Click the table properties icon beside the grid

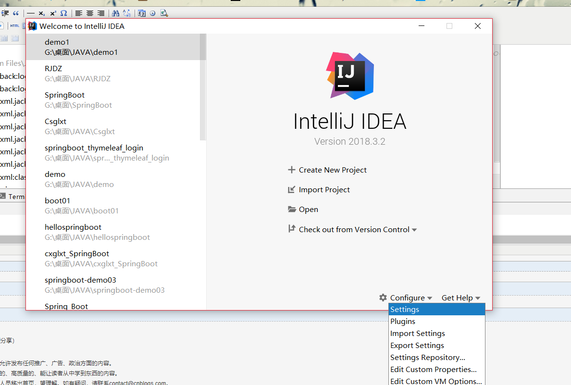(15, 38)
